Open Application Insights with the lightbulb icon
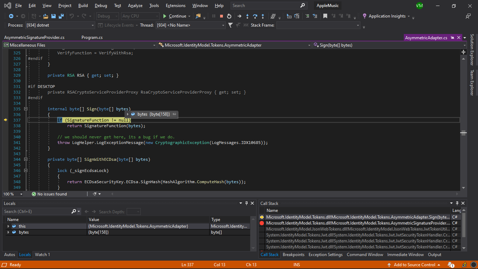 click(364, 16)
